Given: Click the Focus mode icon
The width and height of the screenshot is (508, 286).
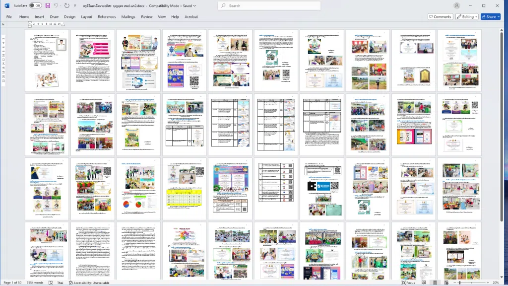Looking at the screenshot, I should [x=408, y=283].
